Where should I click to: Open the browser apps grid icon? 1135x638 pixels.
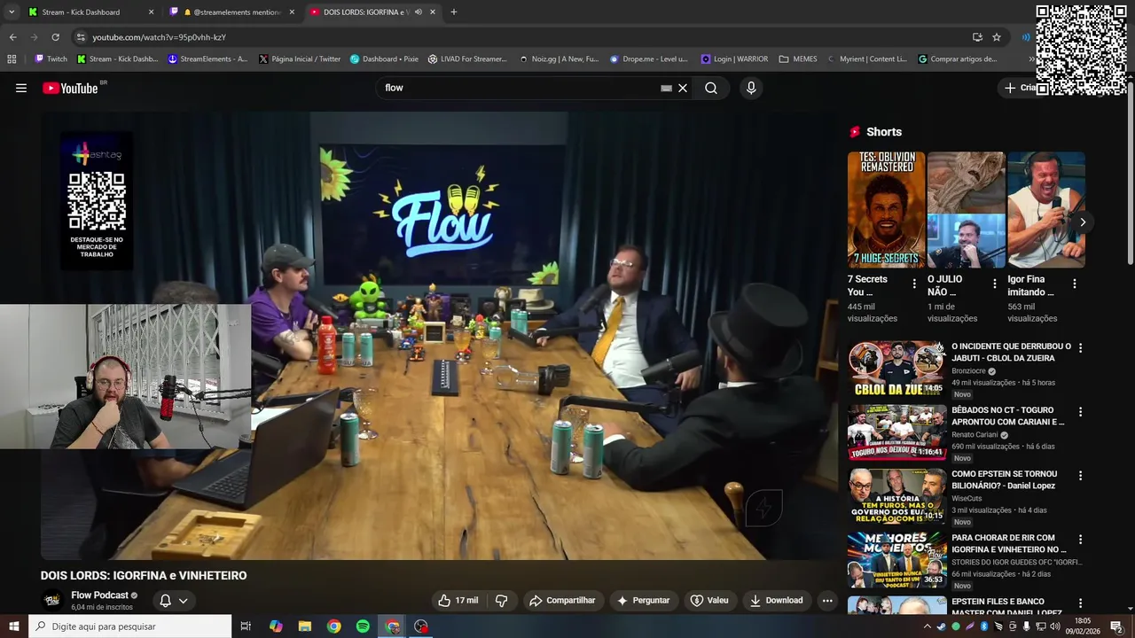coord(12,59)
